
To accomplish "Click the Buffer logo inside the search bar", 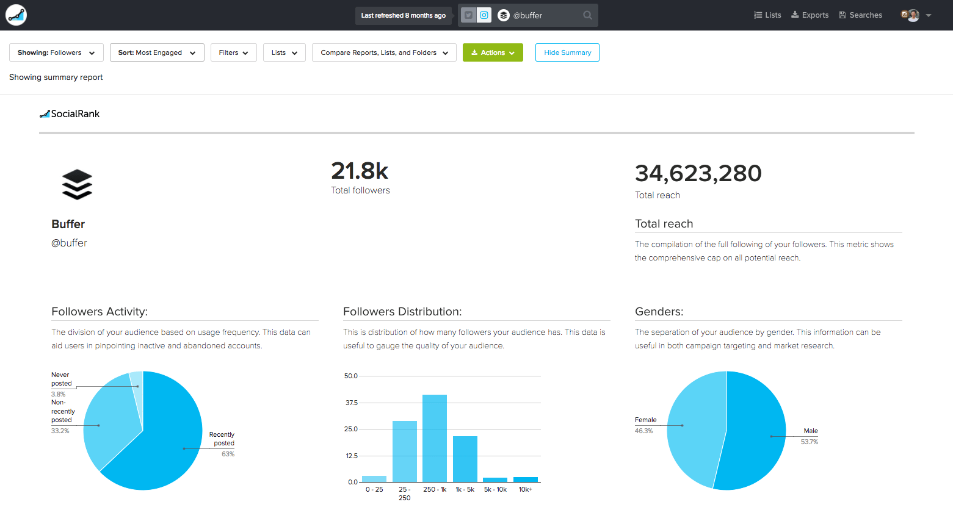I will [503, 15].
